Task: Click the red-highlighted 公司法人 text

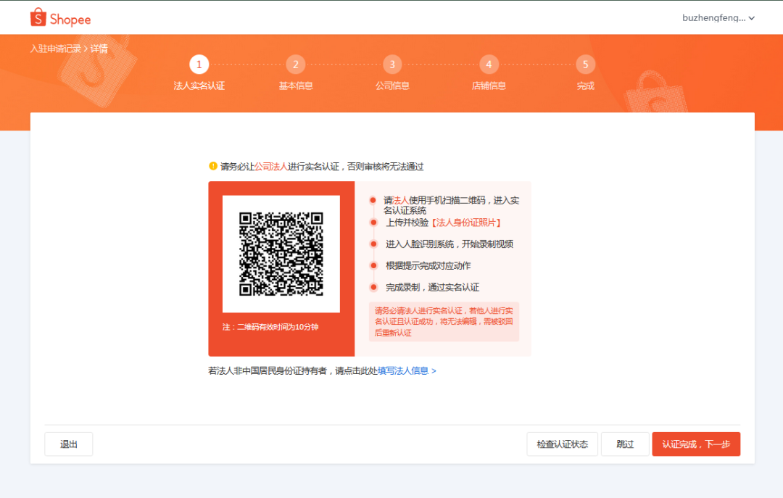Action: click(x=271, y=166)
